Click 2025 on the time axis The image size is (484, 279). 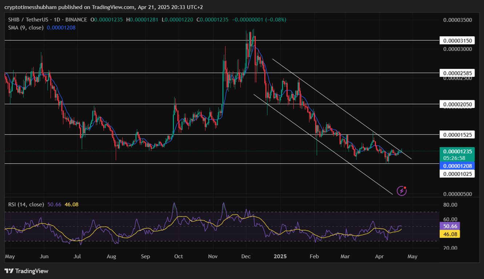tap(280, 256)
